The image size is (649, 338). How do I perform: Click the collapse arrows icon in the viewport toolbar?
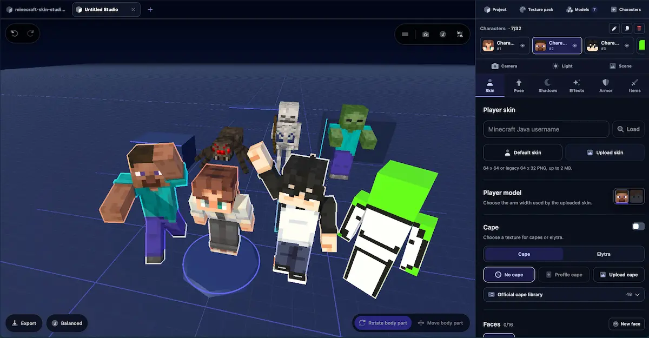459,34
